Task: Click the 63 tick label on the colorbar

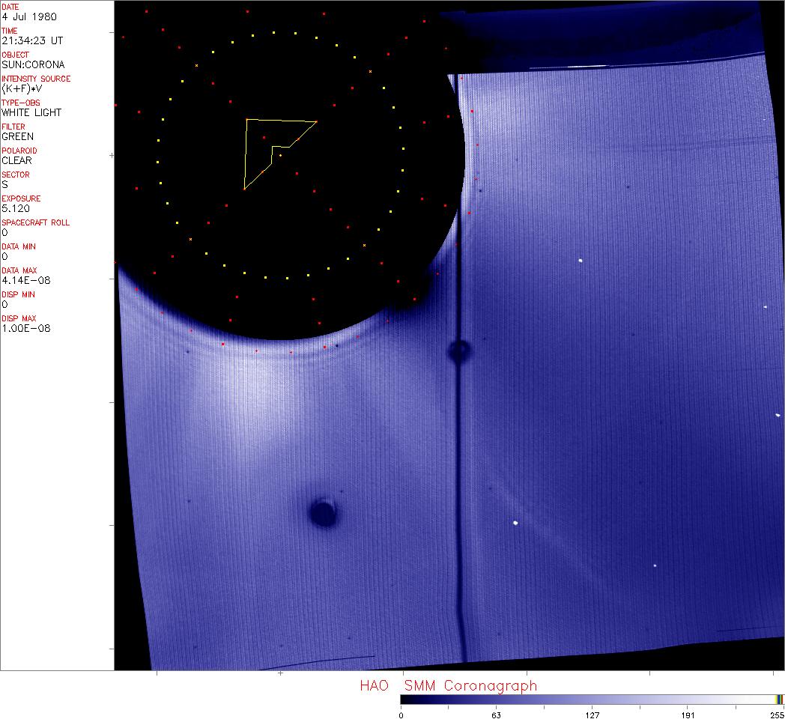Action: (x=496, y=715)
